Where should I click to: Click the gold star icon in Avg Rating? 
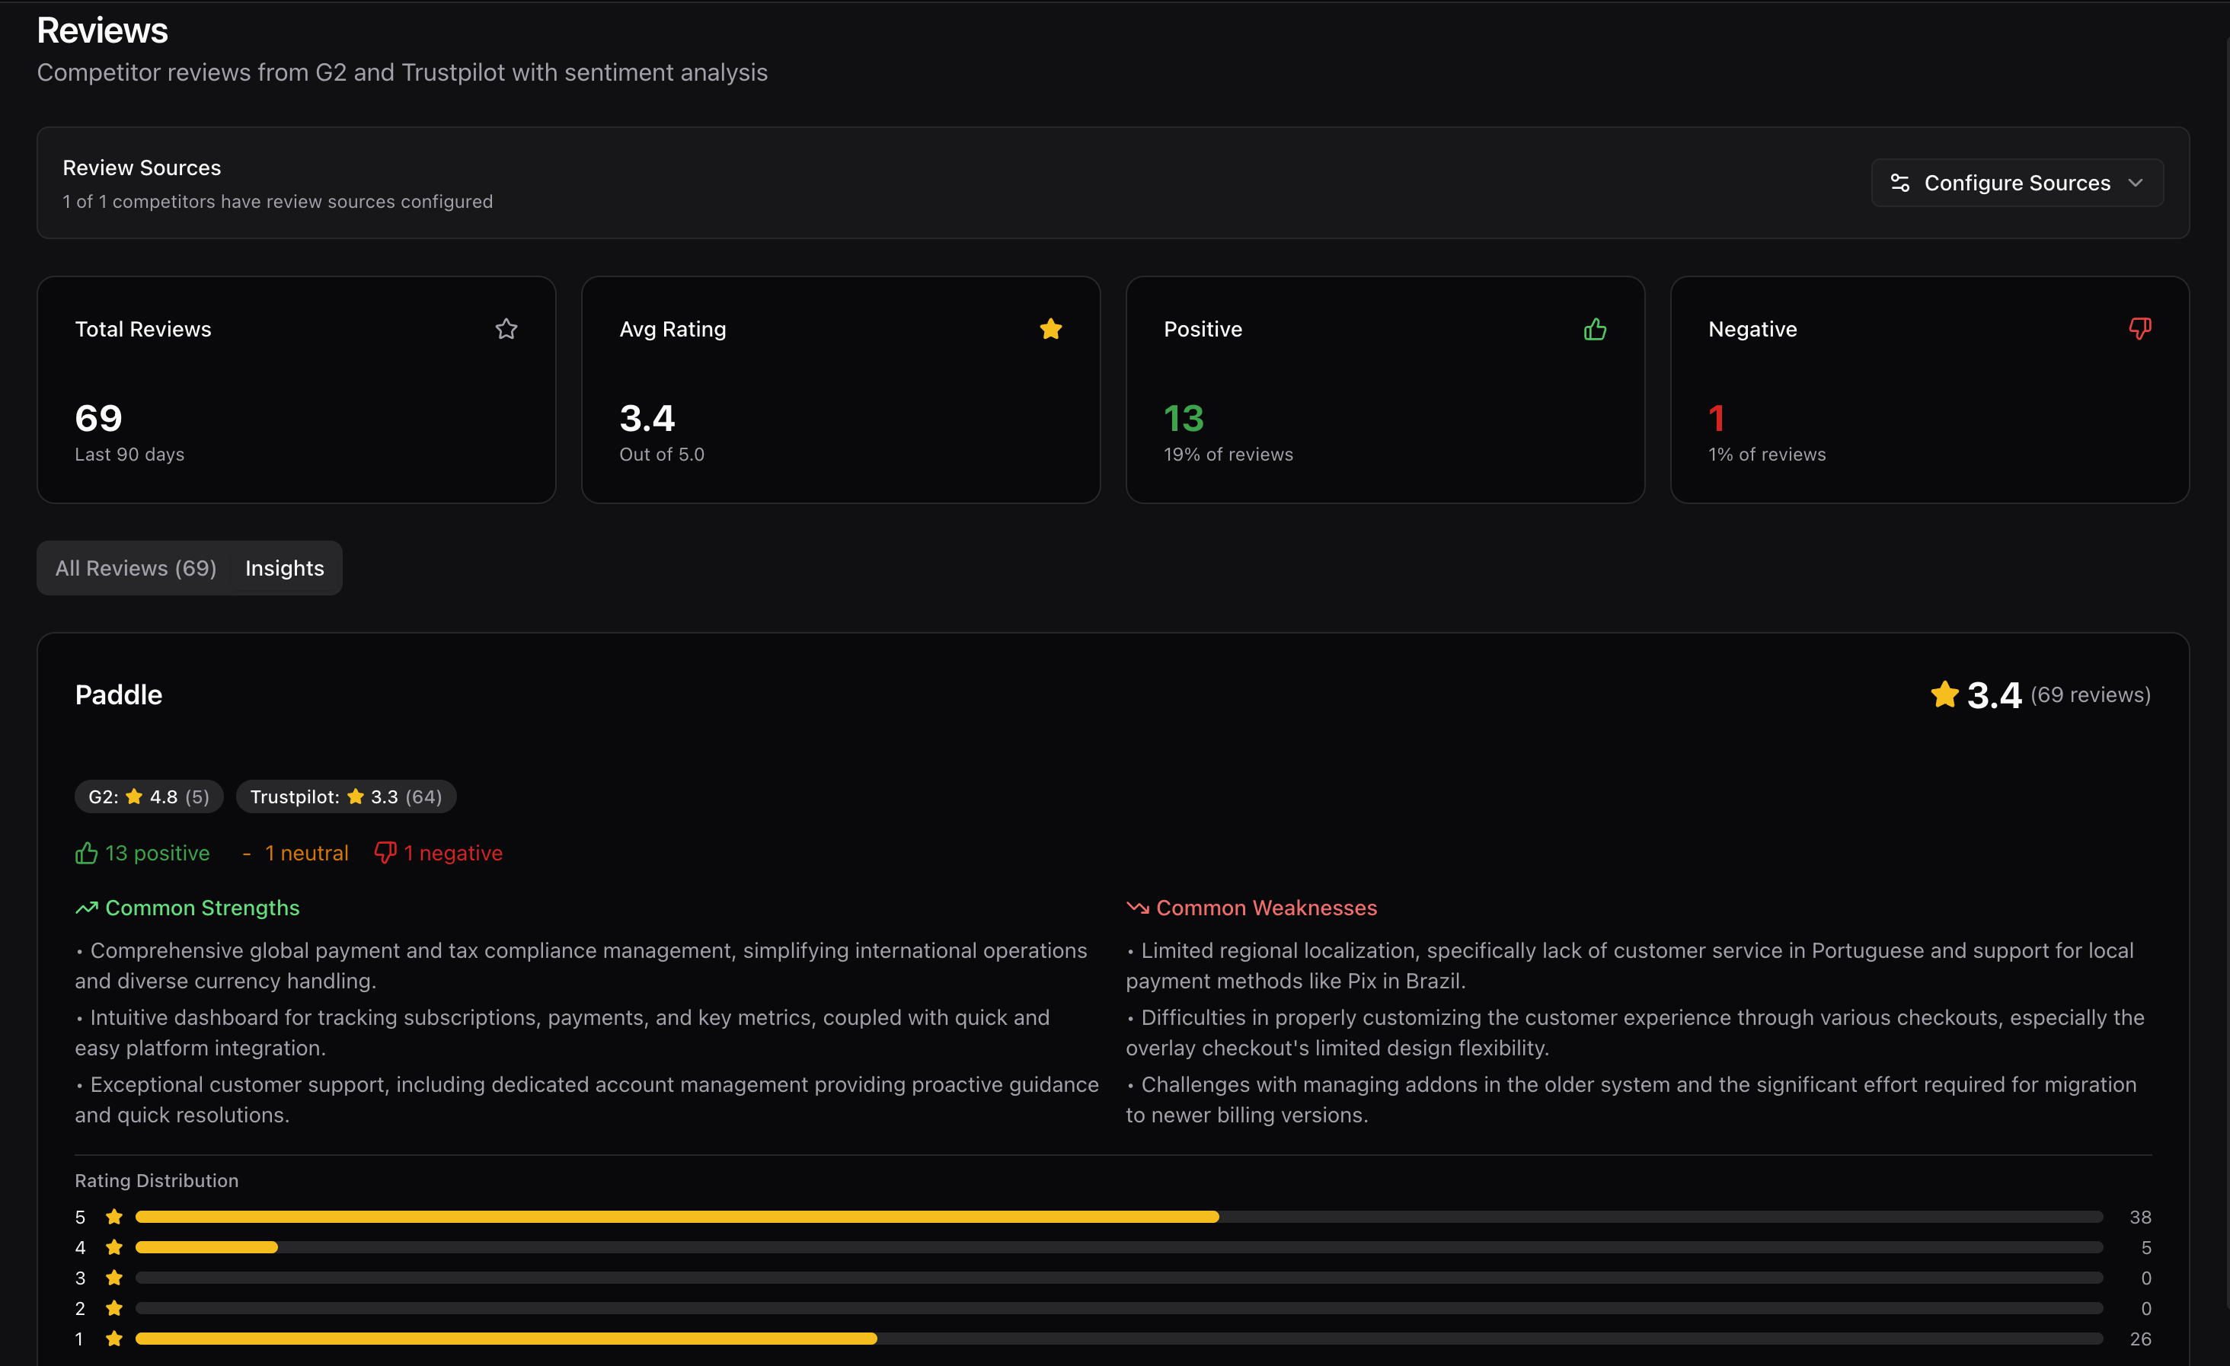(x=1051, y=329)
